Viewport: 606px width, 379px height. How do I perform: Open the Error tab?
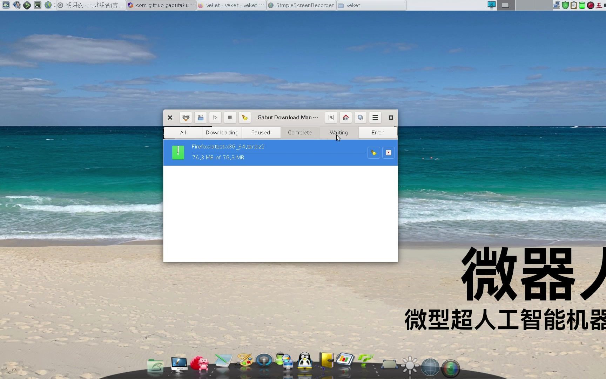(x=378, y=133)
